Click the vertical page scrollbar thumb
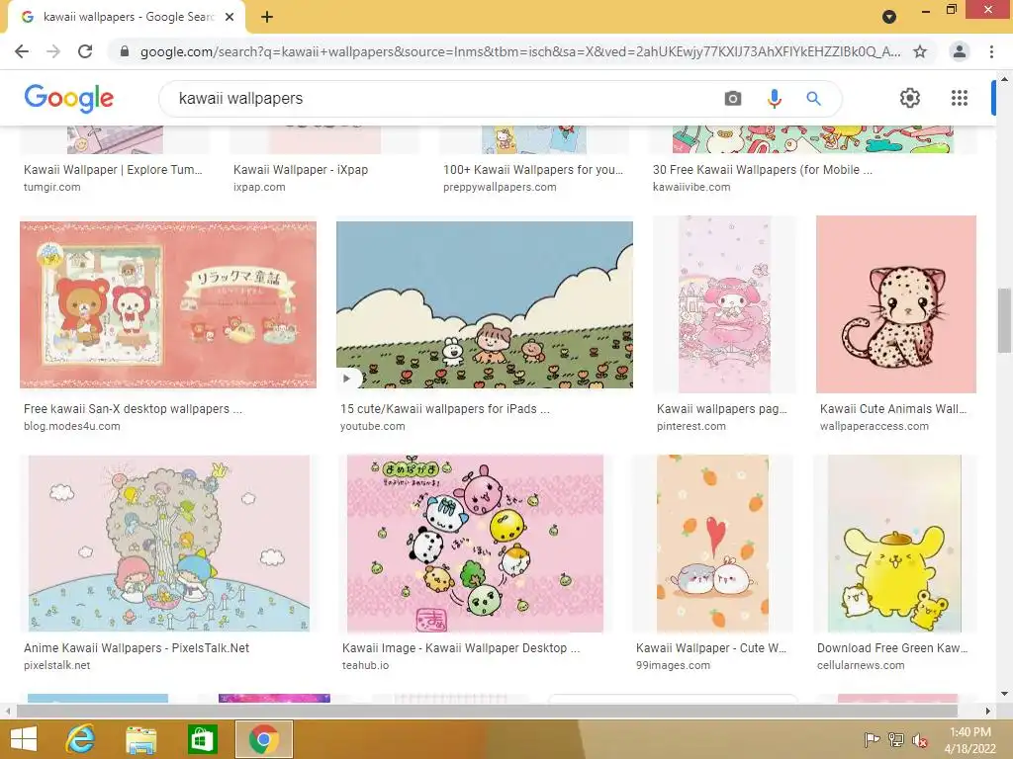1013x759 pixels. [1004, 321]
